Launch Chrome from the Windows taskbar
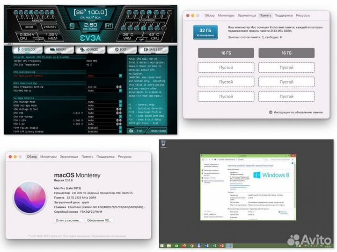This screenshot has height=252, width=337. (x=191, y=246)
